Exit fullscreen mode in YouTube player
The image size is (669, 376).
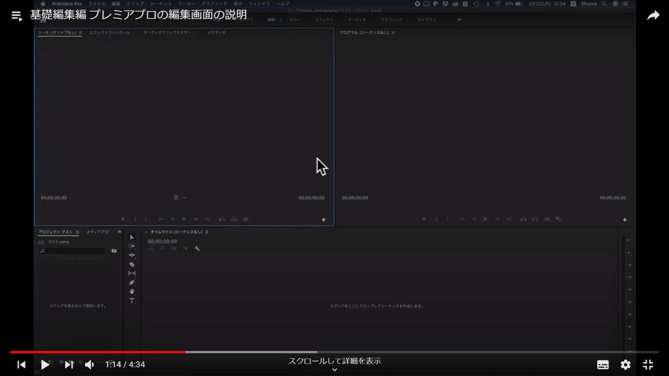(x=648, y=365)
